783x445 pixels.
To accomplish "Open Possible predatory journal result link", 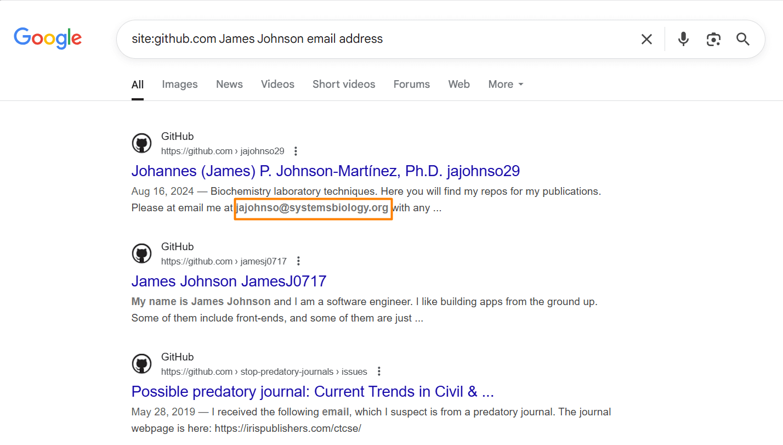I will tap(313, 392).
